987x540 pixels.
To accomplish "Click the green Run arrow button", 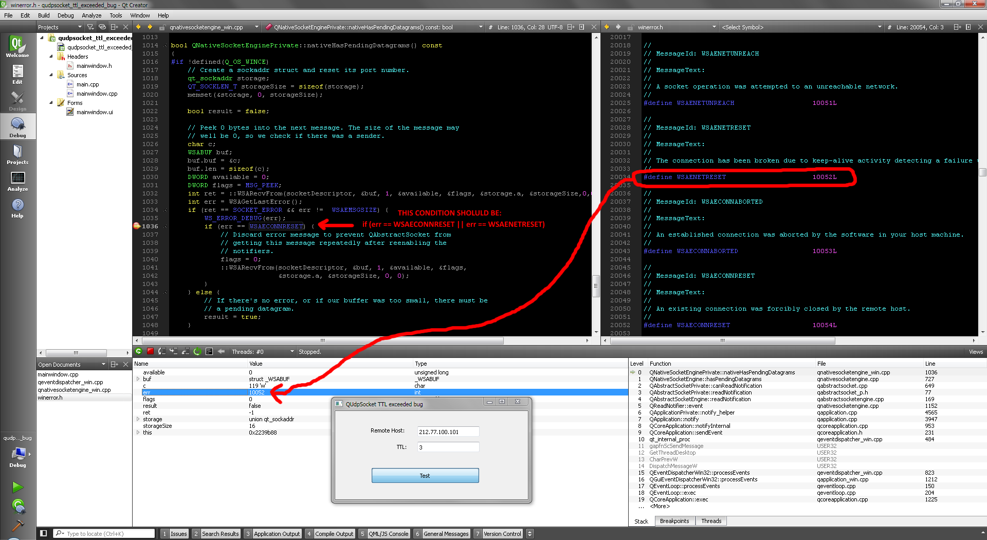I will (x=17, y=487).
